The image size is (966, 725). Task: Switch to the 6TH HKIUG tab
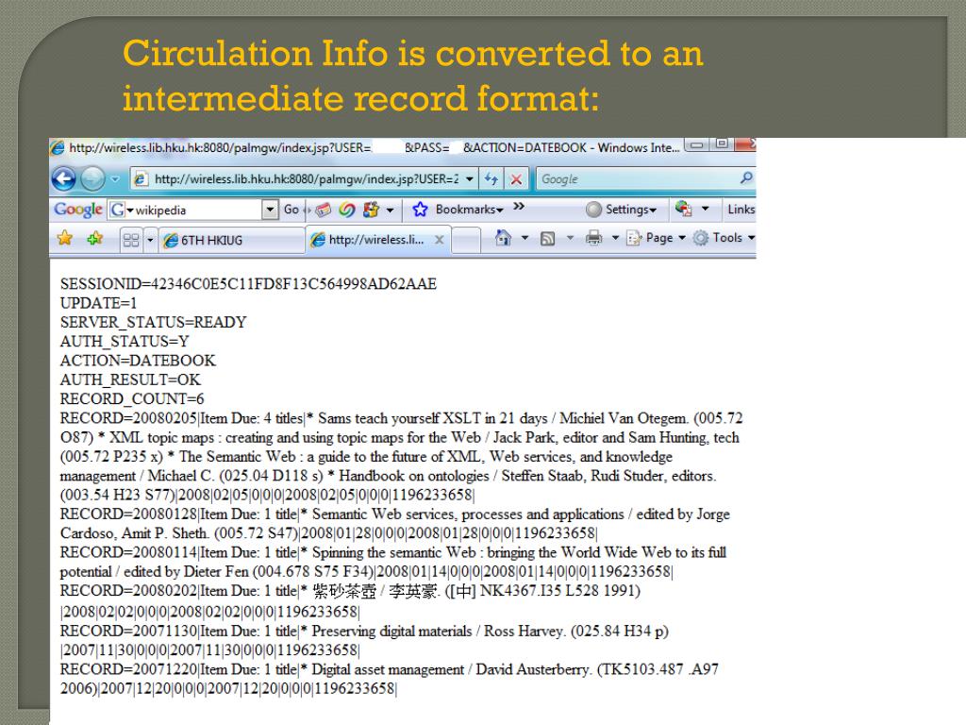pyautogui.click(x=231, y=240)
